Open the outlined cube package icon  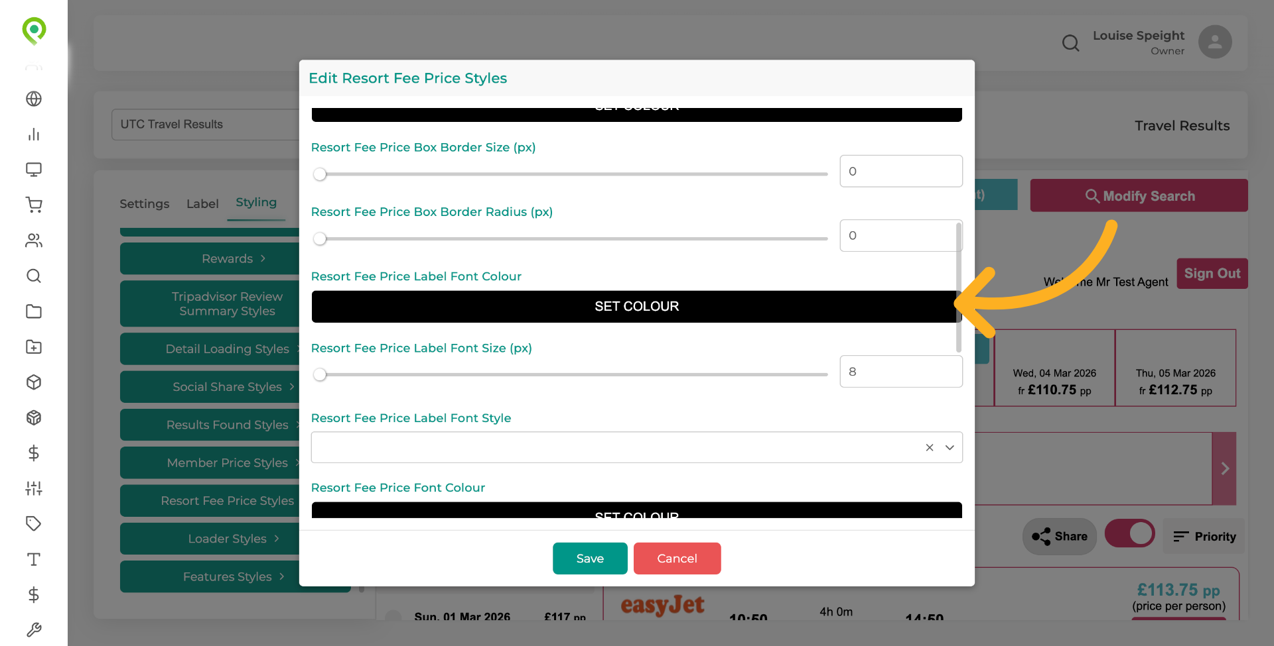coord(34,382)
